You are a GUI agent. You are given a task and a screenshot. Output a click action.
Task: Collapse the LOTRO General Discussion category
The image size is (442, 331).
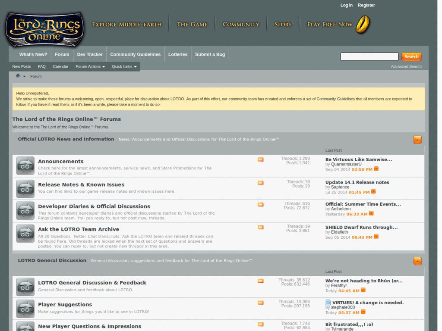(417, 261)
